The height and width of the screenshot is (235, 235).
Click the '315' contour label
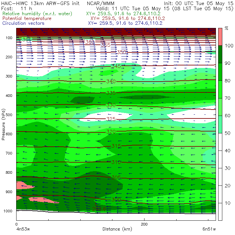coord(116,146)
